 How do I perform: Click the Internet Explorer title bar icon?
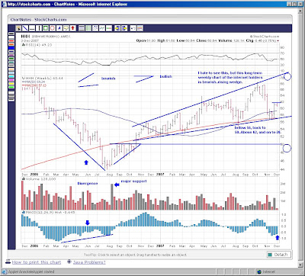[x=5, y=4]
